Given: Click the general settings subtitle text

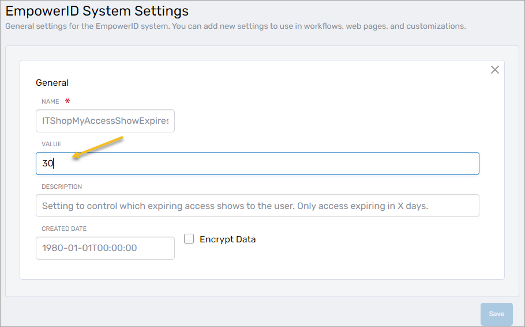Looking at the screenshot, I should pyautogui.click(x=235, y=26).
